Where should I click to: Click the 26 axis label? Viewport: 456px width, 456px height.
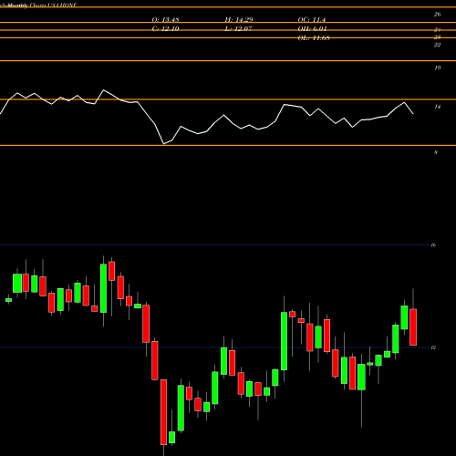pyautogui.click(x=437, y=15)
